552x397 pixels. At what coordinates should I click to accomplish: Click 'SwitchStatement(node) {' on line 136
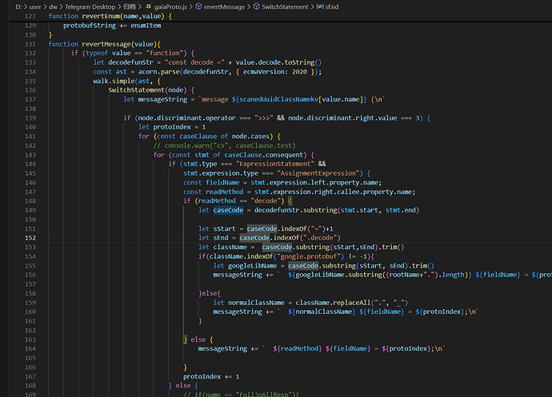(151, 90)
